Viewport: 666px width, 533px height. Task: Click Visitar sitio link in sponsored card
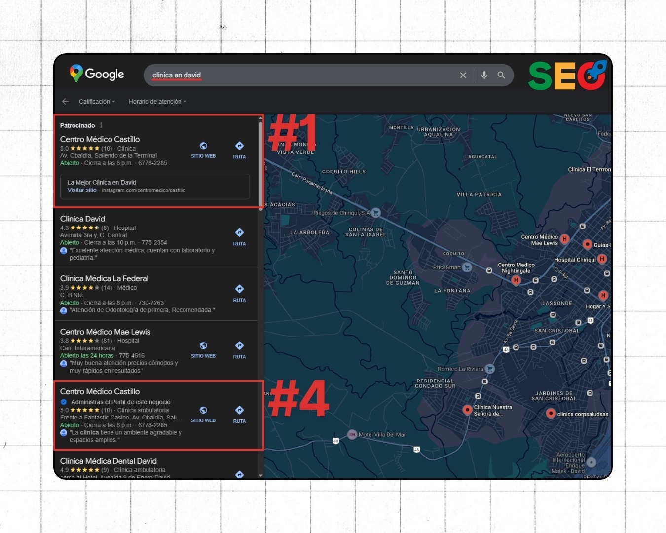tap(82, 190)
